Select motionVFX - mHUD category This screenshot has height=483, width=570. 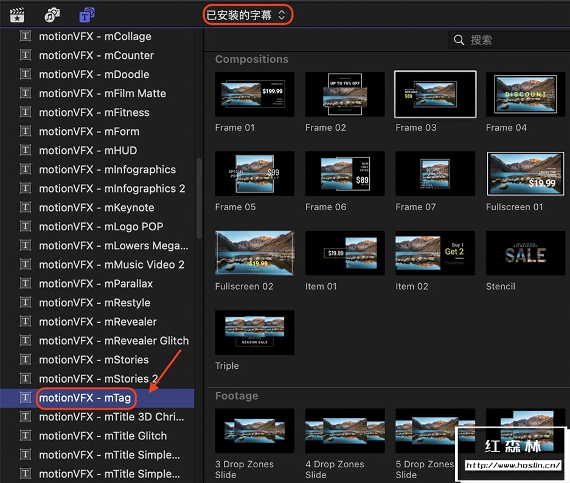click(97, 150)
